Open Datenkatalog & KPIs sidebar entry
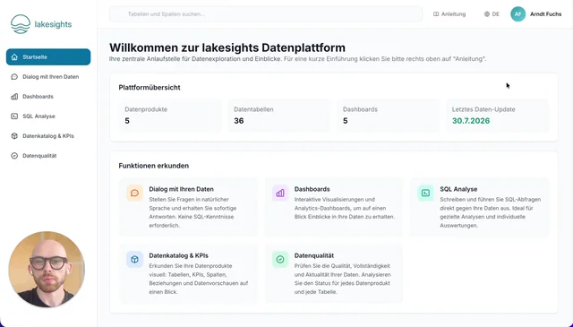The image size is (573, 327). pyautogui.click(x=48, y=136)
